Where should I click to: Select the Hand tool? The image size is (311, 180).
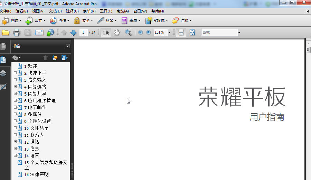click(x=117, y=33)
